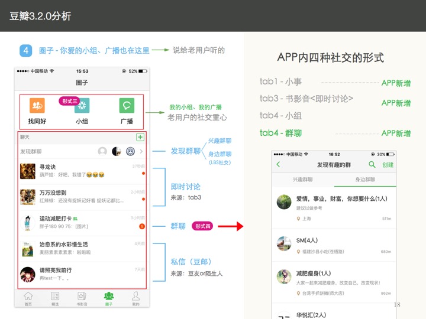
Task: Switch to 书影音 tab in bottom bar
Action: 82,299
